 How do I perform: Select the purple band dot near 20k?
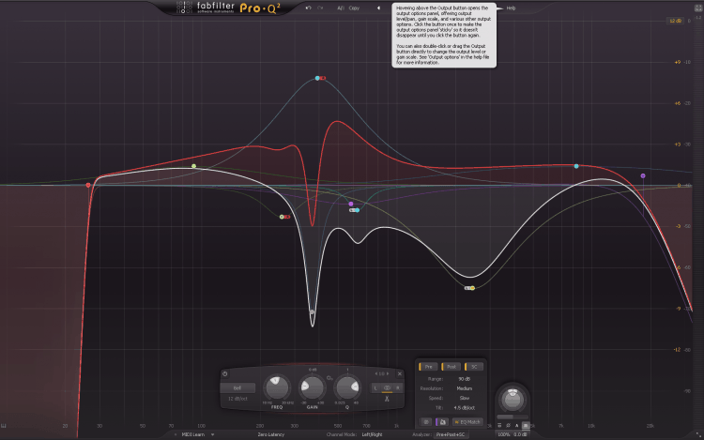pos(643,175)
